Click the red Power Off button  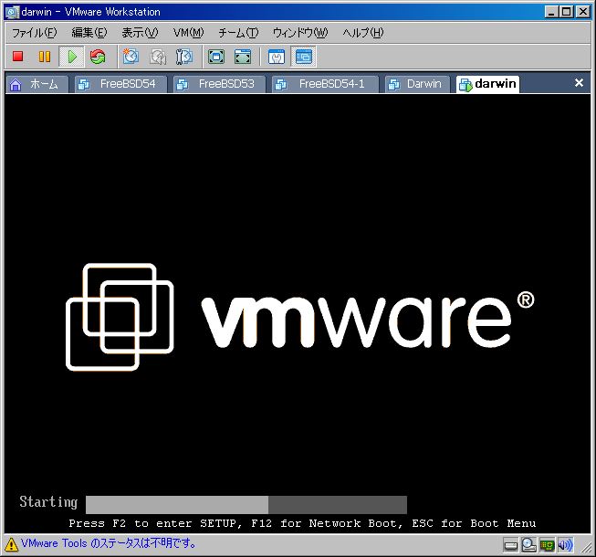pyautogui.click(x=18, y=57)
